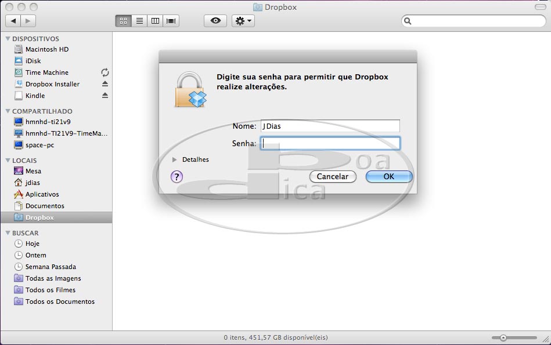Go back with the left arrow button
The image size is (551, 345).
[13, 21]
